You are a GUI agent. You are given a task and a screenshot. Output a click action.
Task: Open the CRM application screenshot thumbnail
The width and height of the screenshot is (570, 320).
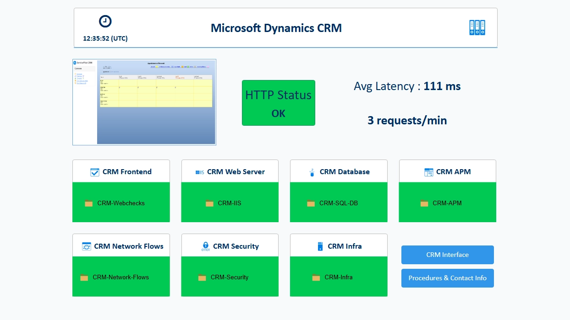(x=144, y=102)
